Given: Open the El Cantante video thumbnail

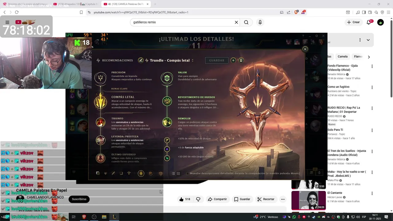Looking at the screenshot, I should (x=309, y=200).
